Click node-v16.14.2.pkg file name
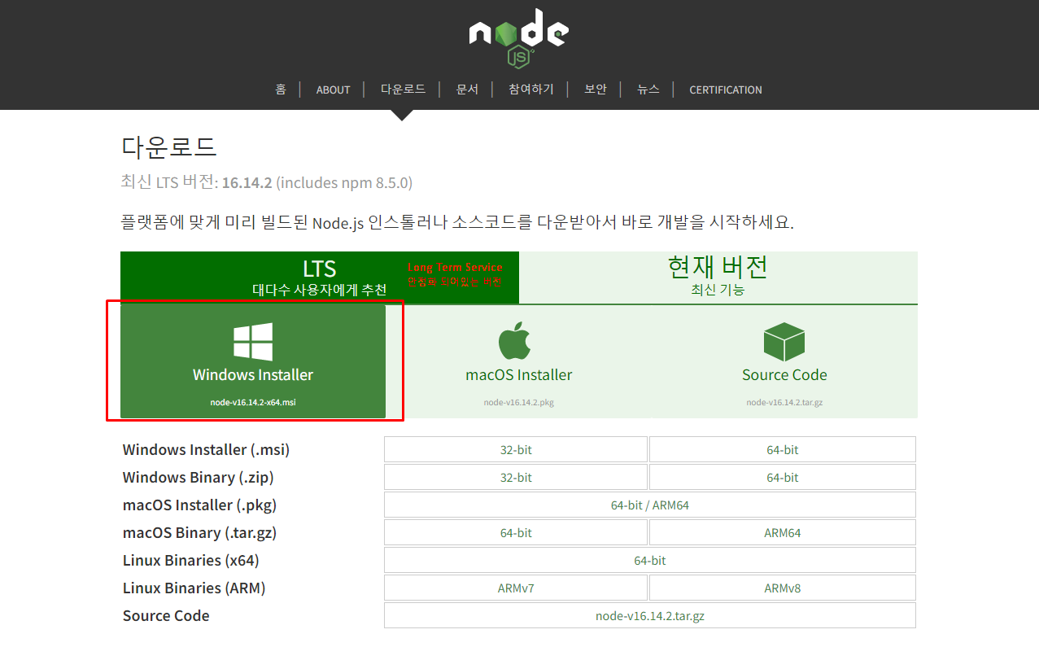Viewport: 1039px width, 647px height. (519, 402)
